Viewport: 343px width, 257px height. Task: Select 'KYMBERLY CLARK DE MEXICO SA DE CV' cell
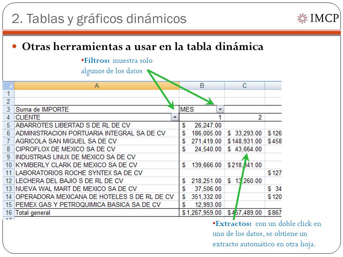coord(97,165)
